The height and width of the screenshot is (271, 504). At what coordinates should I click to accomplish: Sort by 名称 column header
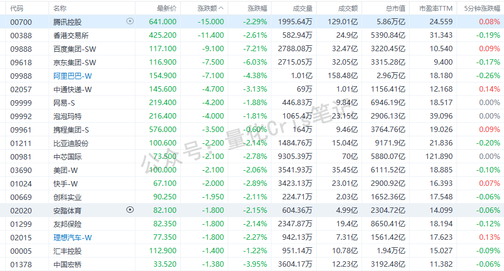(60, 8)
